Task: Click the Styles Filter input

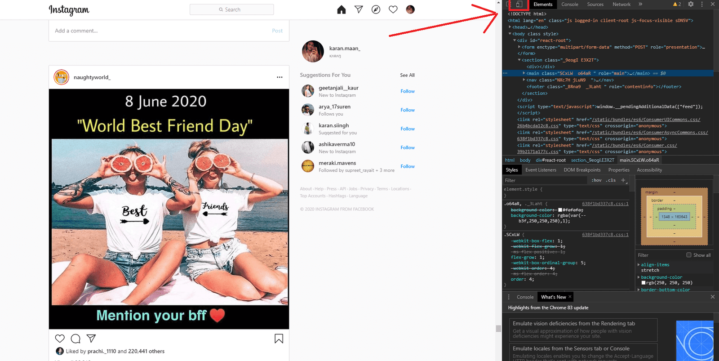Action: [x=545, y=180]
